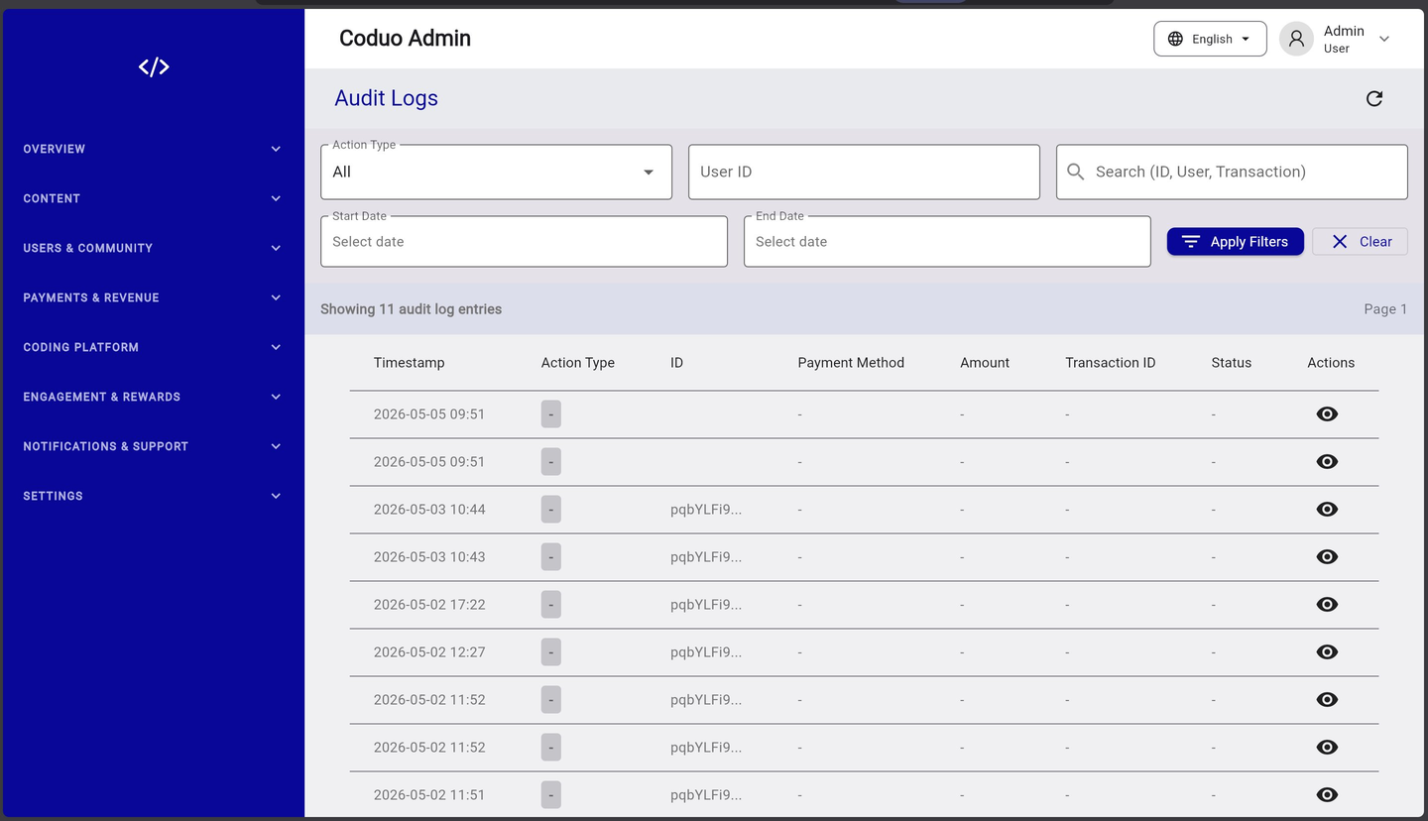
Task: Expand the Users & Community section
Action: coord(152,248)
